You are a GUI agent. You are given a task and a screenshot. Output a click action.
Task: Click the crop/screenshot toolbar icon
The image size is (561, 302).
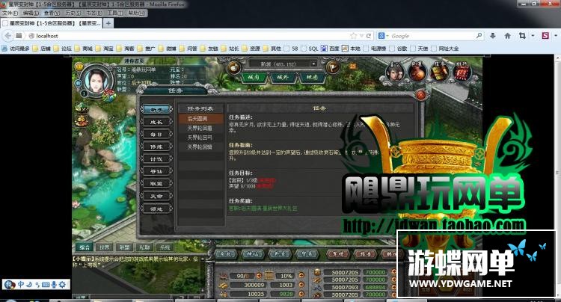click(x=522, y=36)
